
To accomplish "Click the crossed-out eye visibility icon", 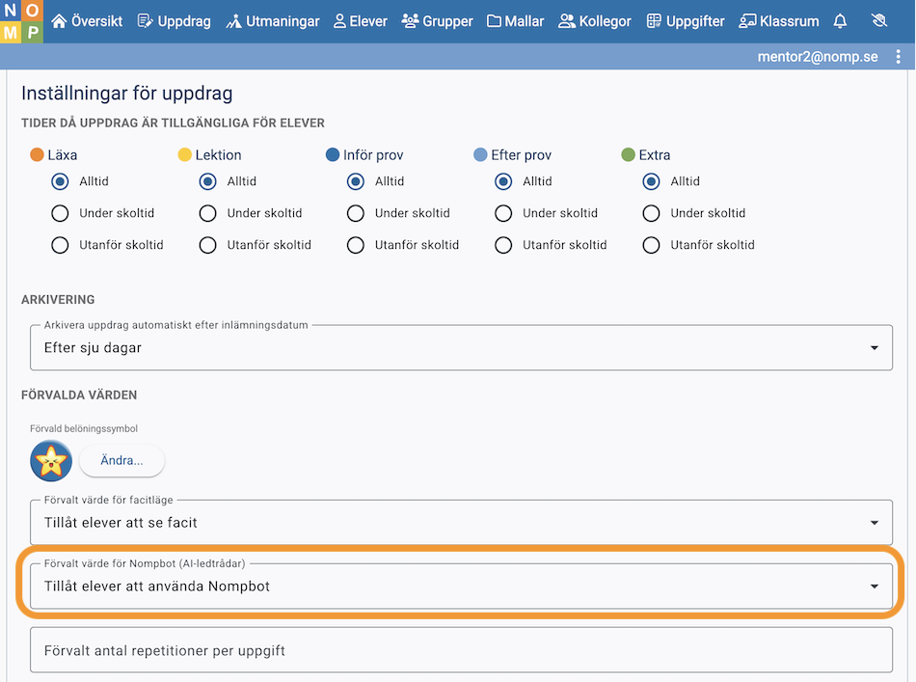I will pos(878,21).
